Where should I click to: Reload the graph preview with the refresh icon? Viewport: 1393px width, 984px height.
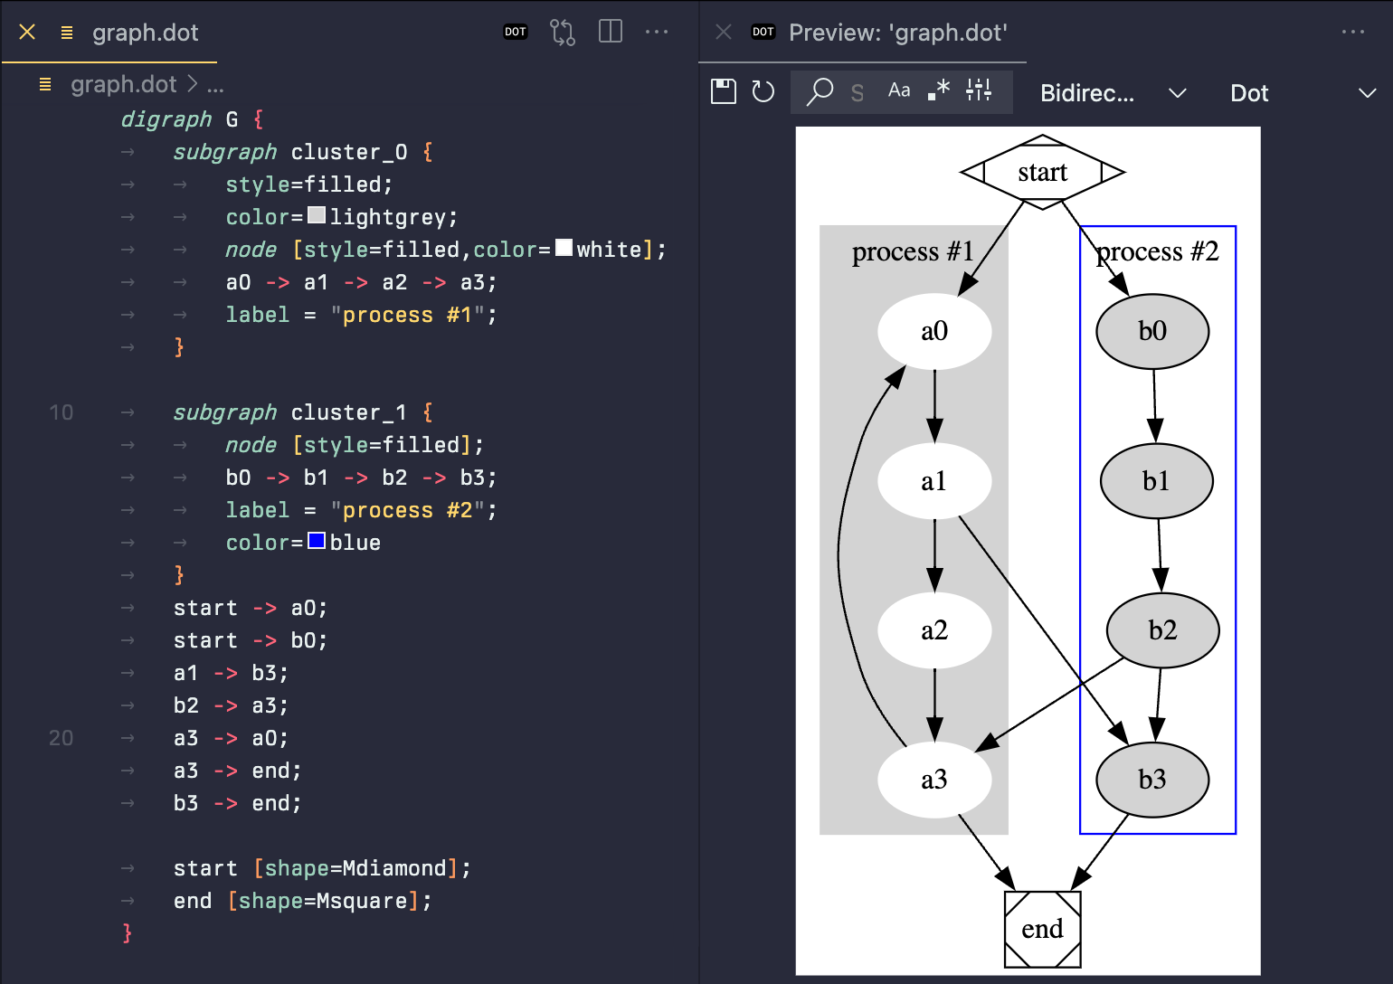point(763,90)
